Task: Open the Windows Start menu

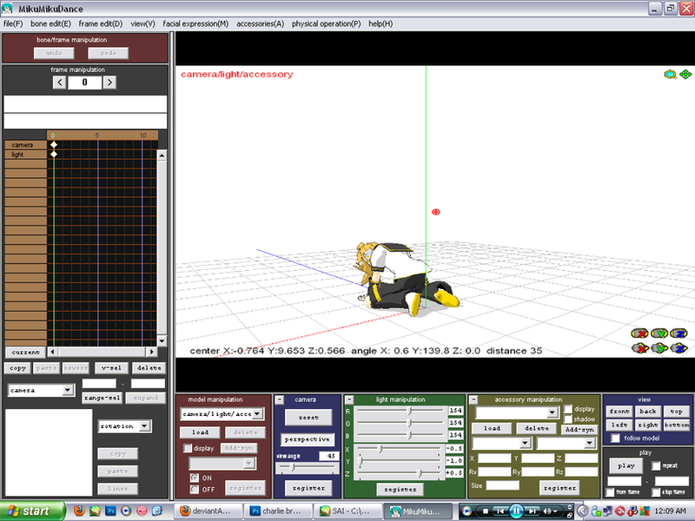Action: pyautogui.click(x=32, y=511)
